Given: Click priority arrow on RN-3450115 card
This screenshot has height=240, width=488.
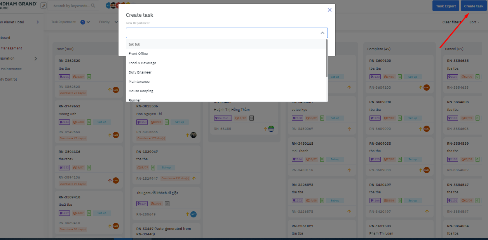Looking at the screenshot, I should [349, 170].
